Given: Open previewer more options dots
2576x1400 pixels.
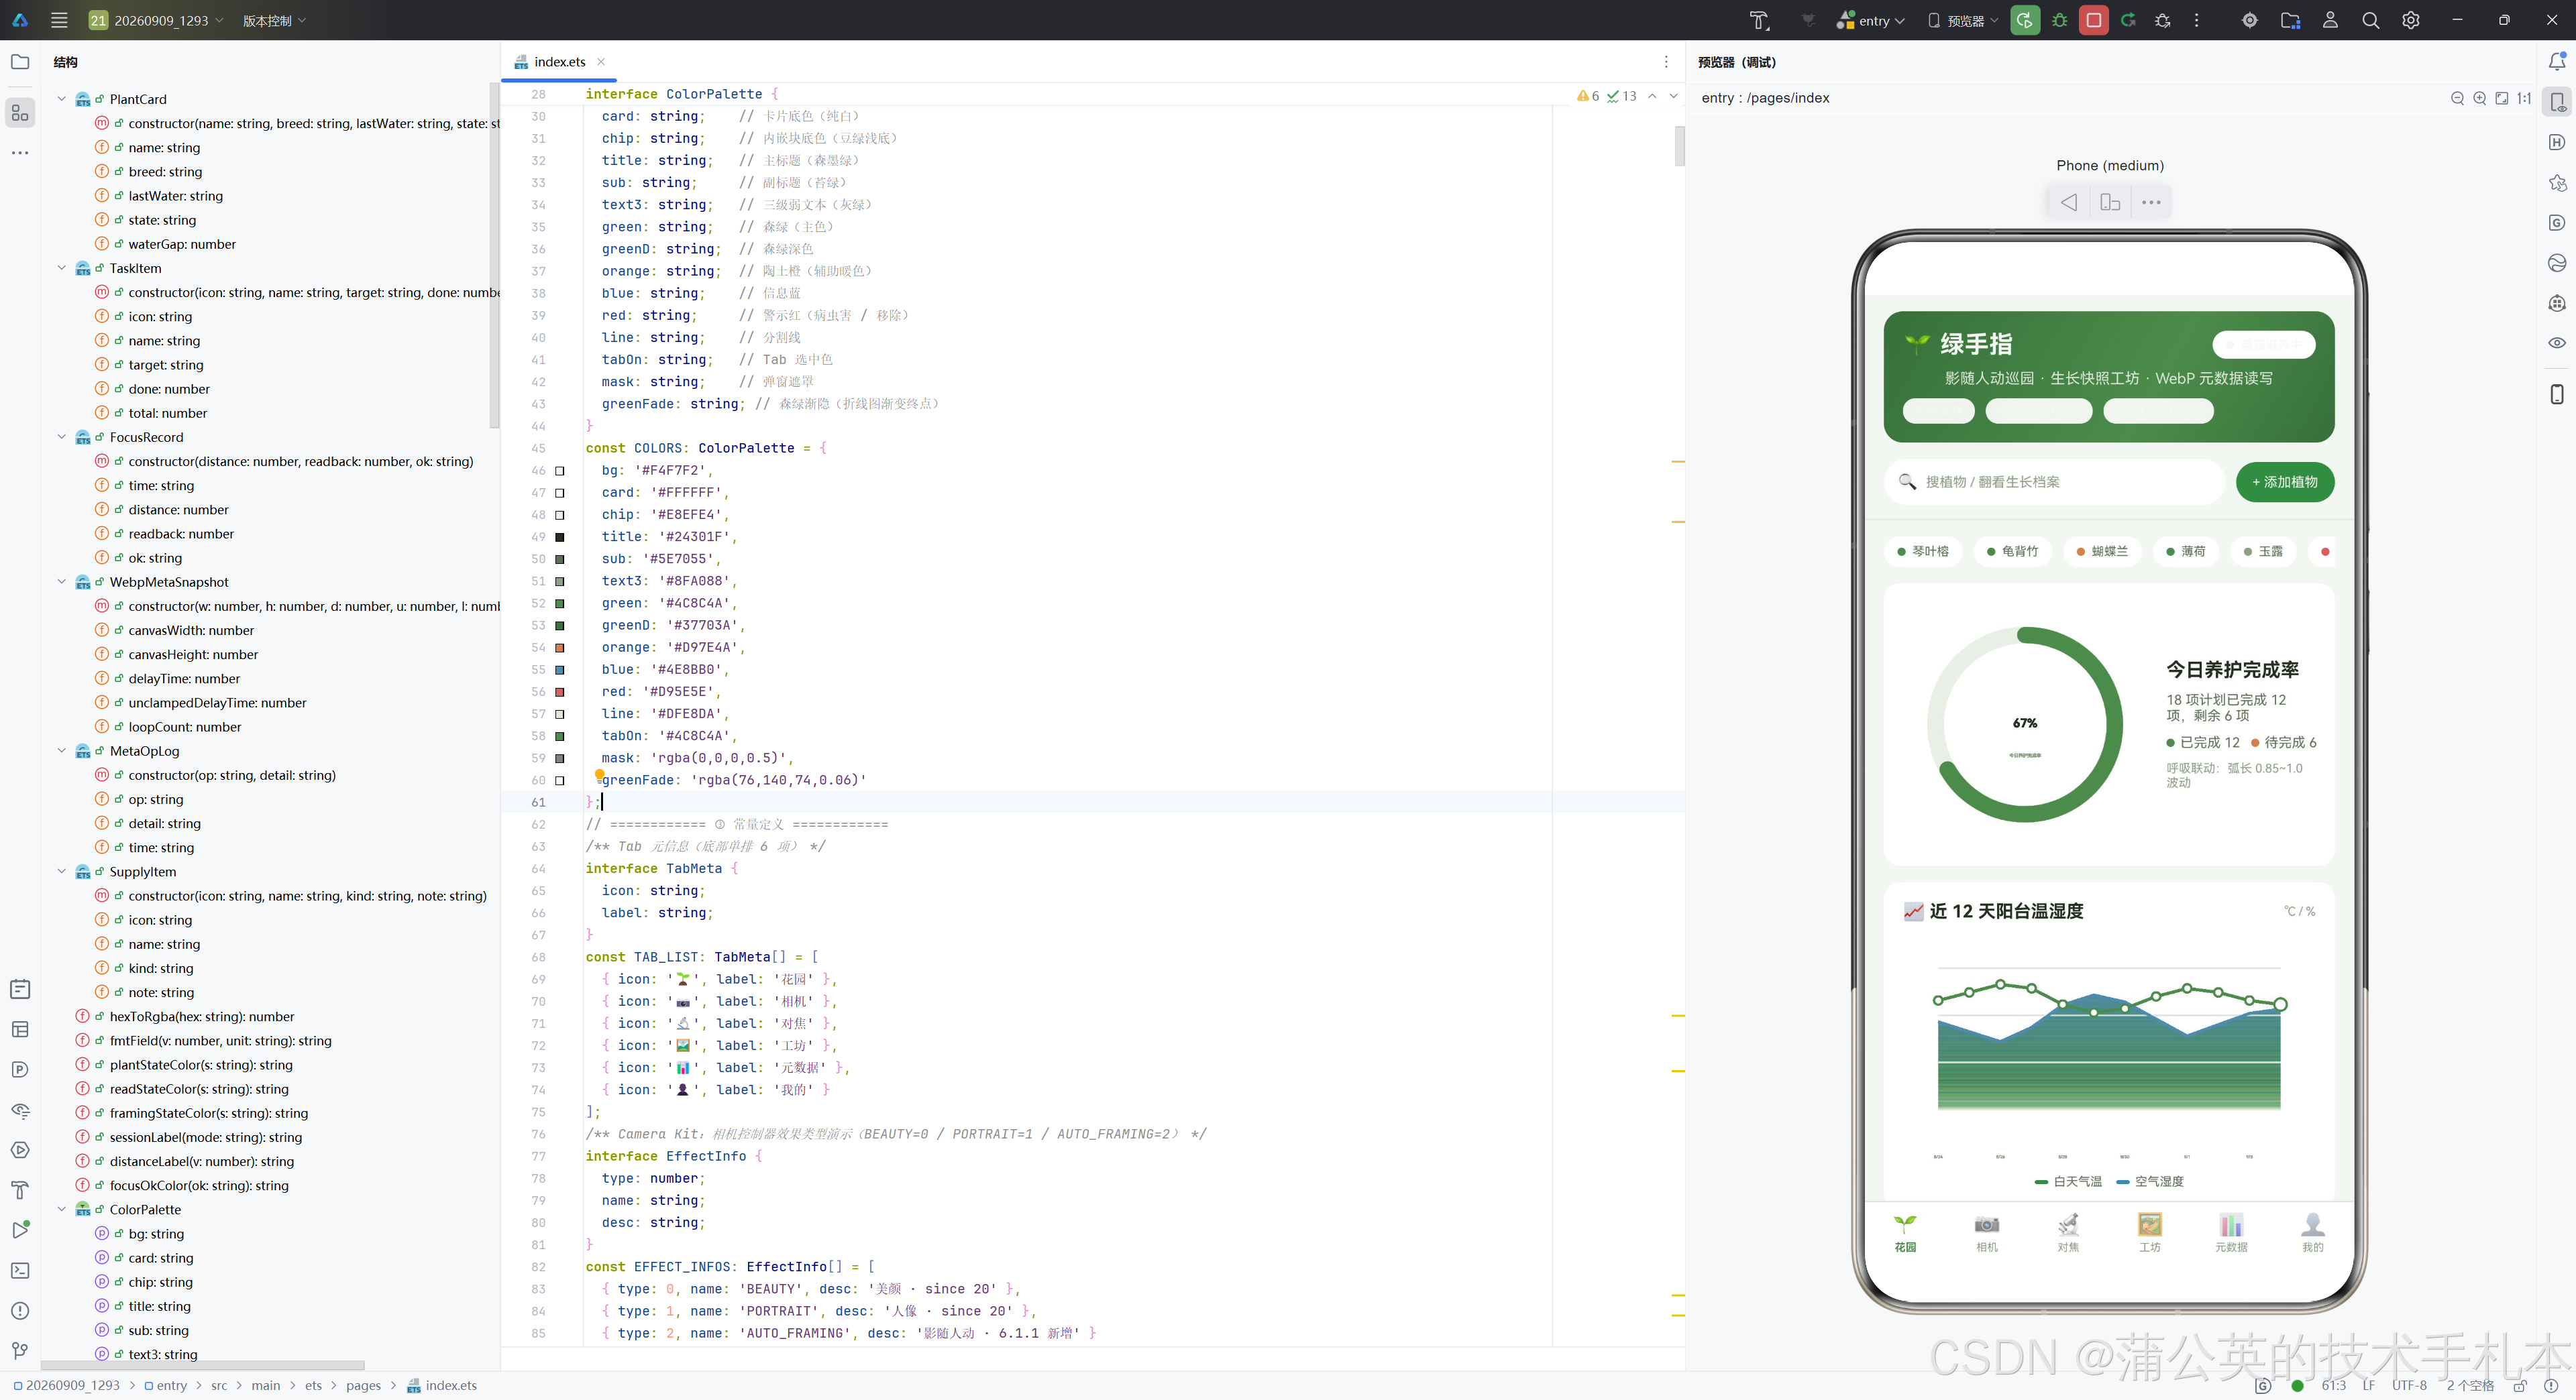Looking at the screenshot, I should coord(2151,203).
